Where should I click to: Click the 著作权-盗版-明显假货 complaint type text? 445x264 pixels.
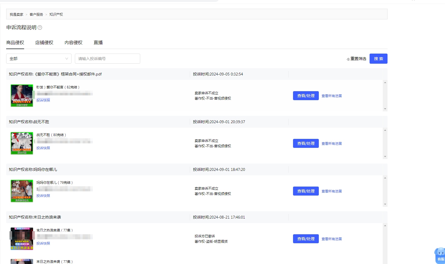211,242
